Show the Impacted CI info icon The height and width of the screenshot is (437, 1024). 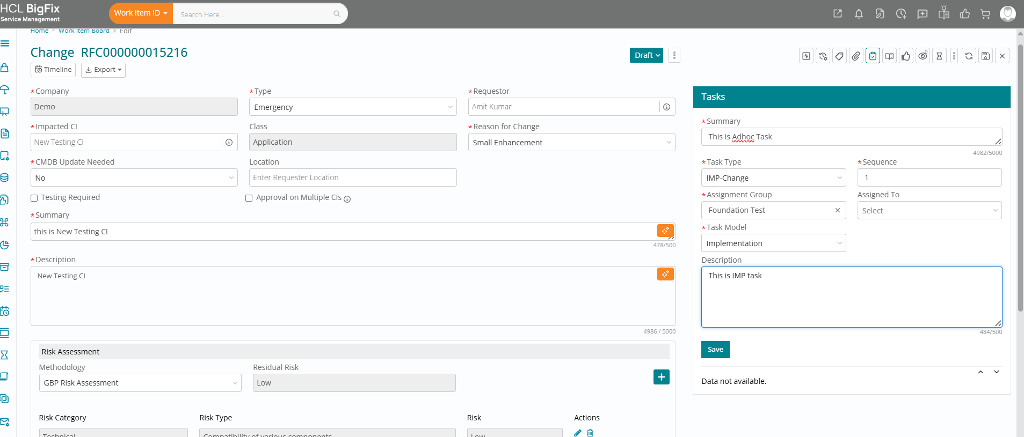point(229,143)
